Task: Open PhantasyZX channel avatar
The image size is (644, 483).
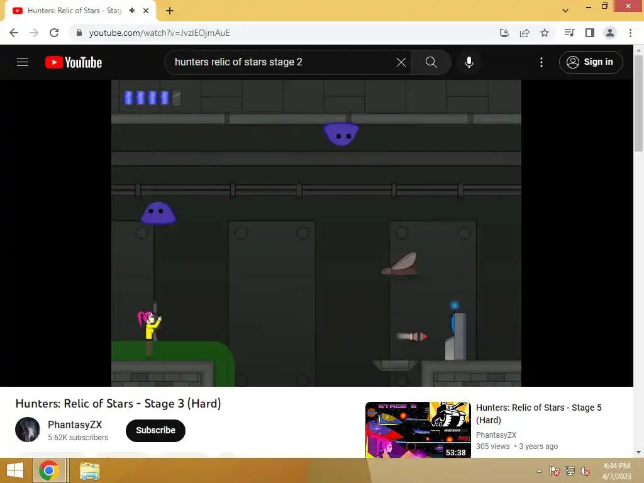Action: pyautogui.click(x=28, y=430)
